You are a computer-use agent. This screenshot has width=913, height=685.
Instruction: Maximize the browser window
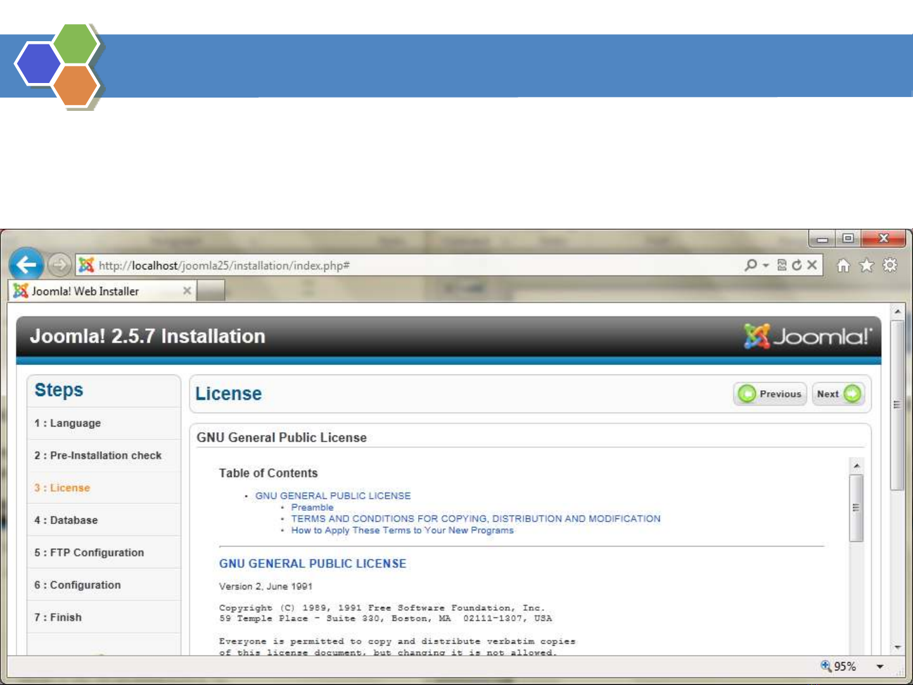[848, 239]
